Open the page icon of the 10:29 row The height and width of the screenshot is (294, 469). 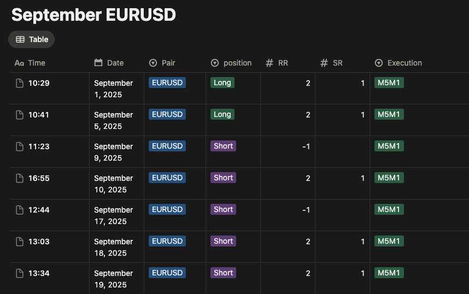pos(20,83)
